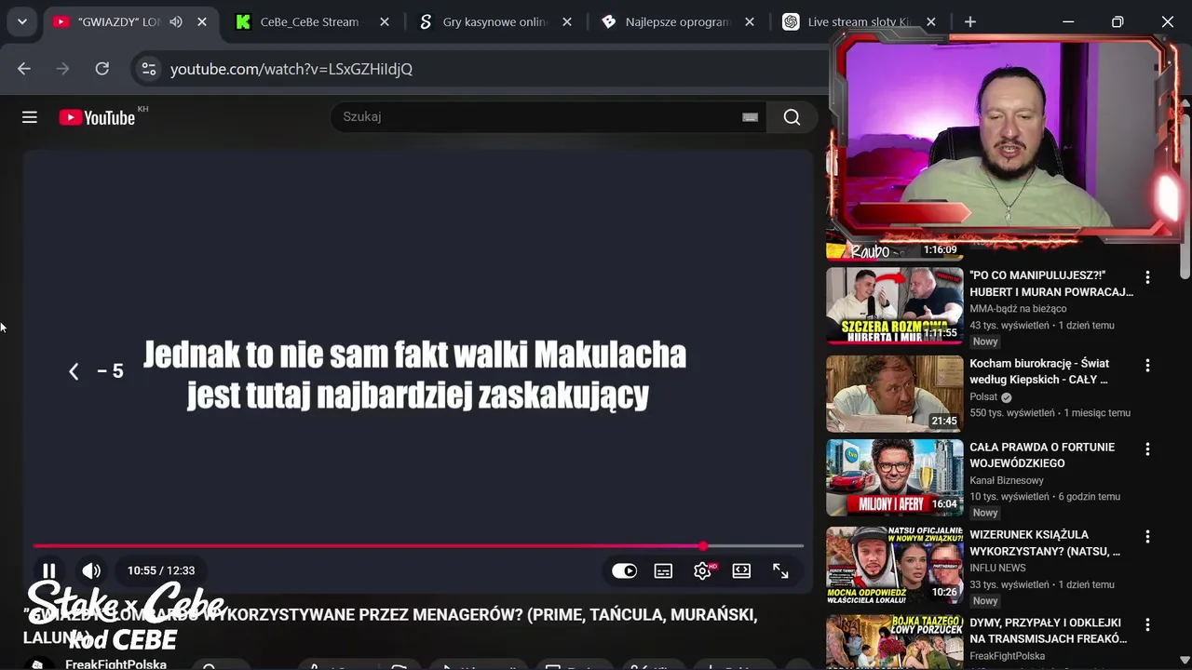Visit Polsat channel name
This screenshot has height=670, width=1192.
(983, 396)
